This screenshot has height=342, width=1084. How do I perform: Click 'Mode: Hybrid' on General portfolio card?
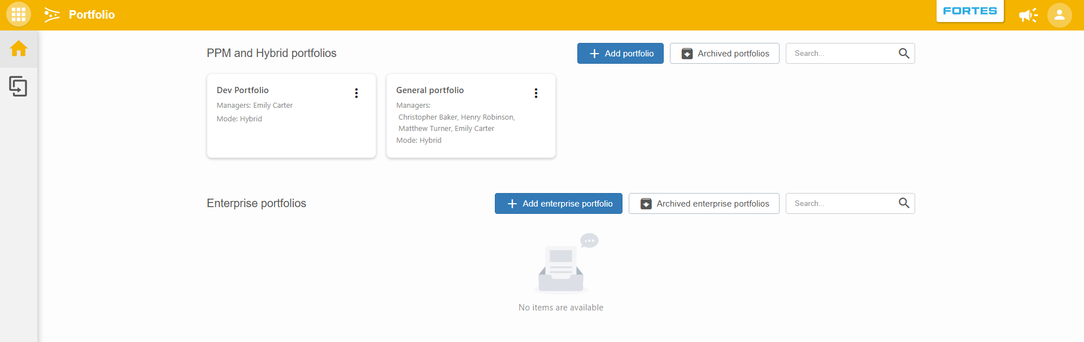click(x=419, y=141)
